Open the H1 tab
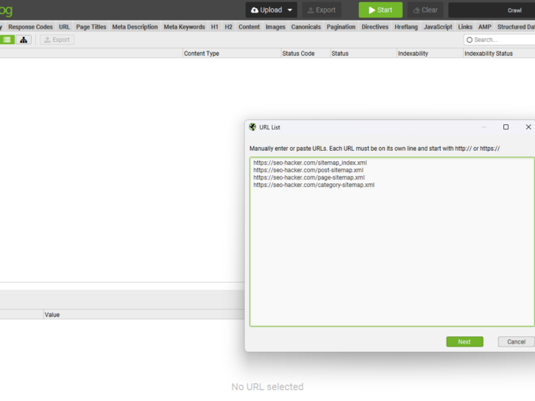The height and width of the screenshot is (401, 535). (x=215, y=26)
